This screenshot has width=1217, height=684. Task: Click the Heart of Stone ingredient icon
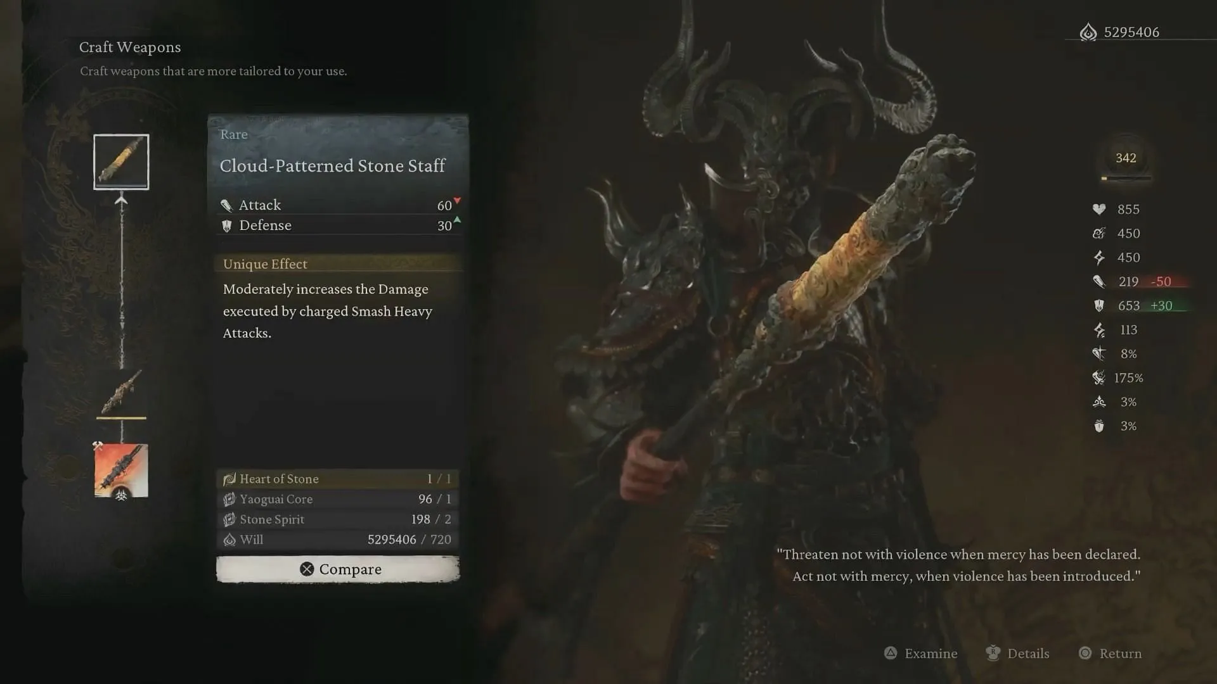point(230,478)
